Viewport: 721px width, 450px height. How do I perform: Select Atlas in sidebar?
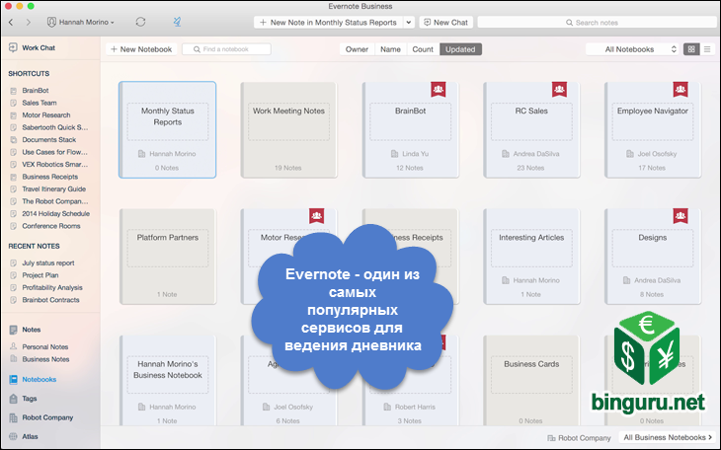point(30,436)
